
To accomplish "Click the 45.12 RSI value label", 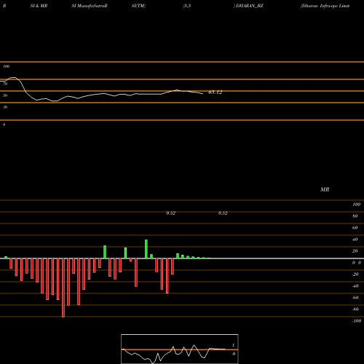I will click(x=215, y=92).
